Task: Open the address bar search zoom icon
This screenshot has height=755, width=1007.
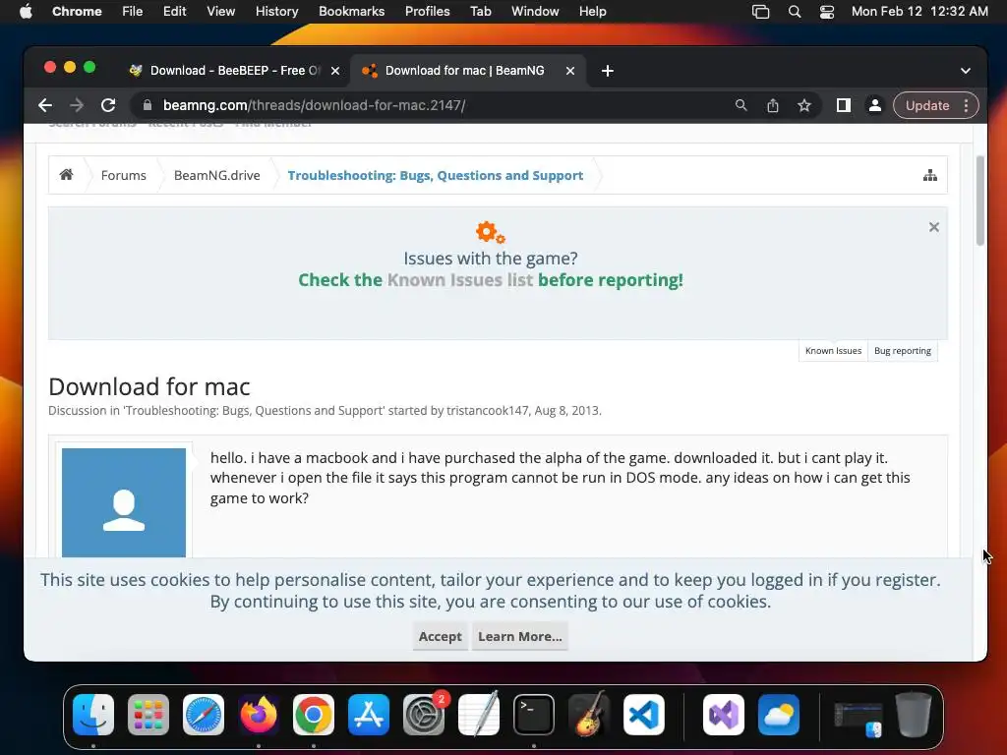Action: pos(741,105)
